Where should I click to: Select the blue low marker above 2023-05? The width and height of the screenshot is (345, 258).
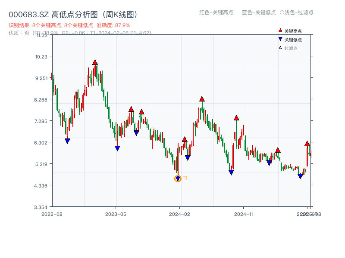click(117, 148)
